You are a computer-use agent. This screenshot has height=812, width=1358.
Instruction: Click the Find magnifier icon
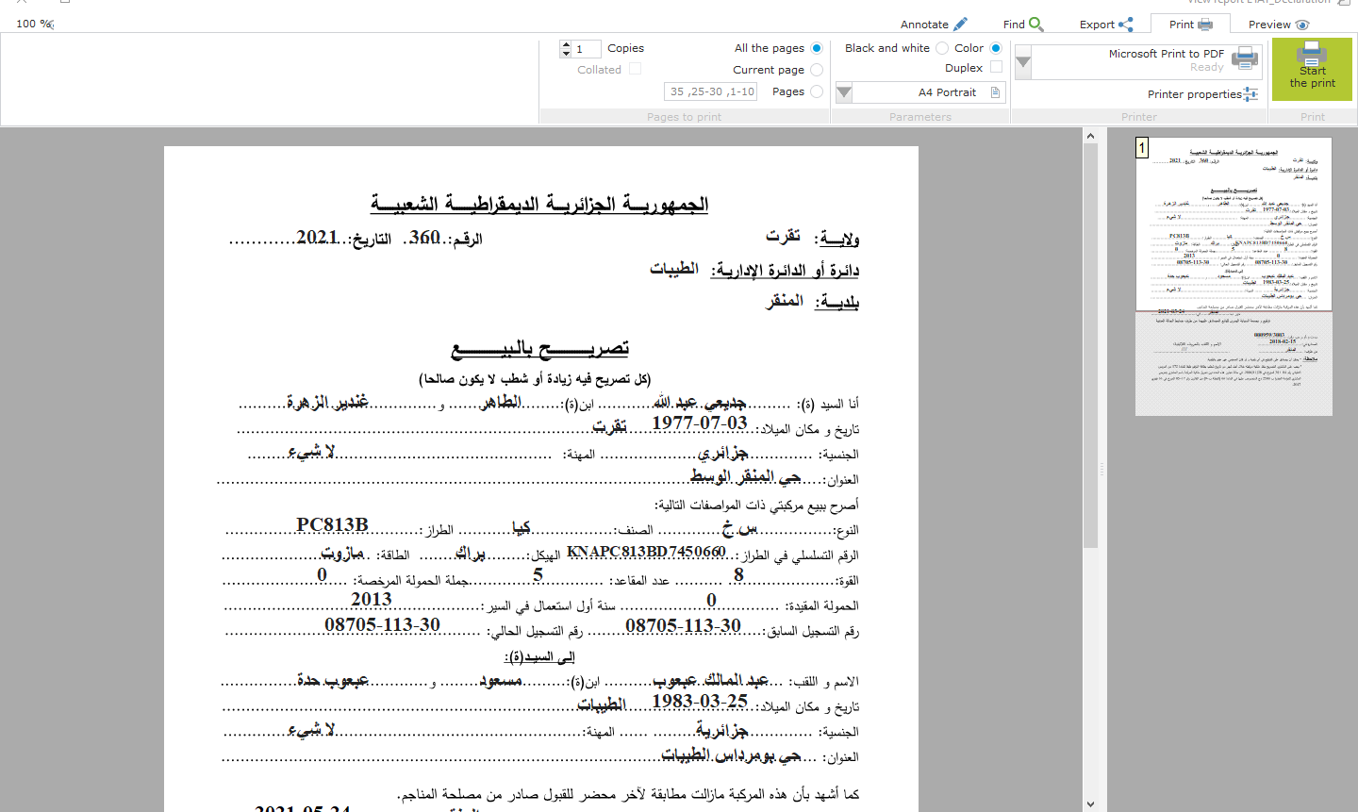(1036, 25)
